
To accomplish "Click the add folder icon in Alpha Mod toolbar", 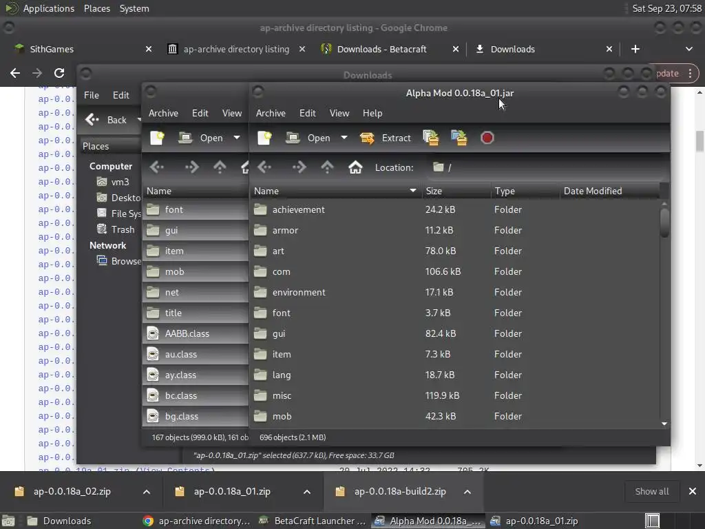I will (459, 138).
